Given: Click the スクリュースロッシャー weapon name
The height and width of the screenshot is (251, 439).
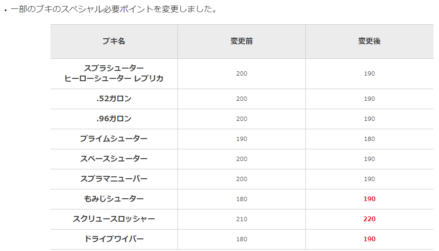Looking at the screenshot, I should tap(113, 219).
